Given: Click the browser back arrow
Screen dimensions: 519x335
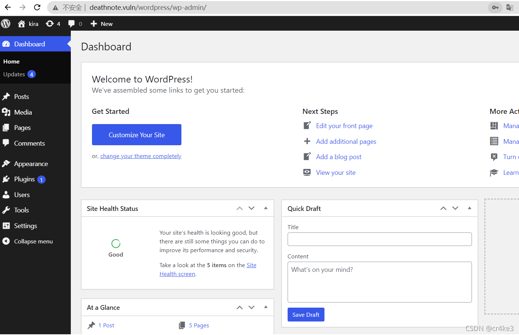Looking at the screenshot, I should (8, 7).
